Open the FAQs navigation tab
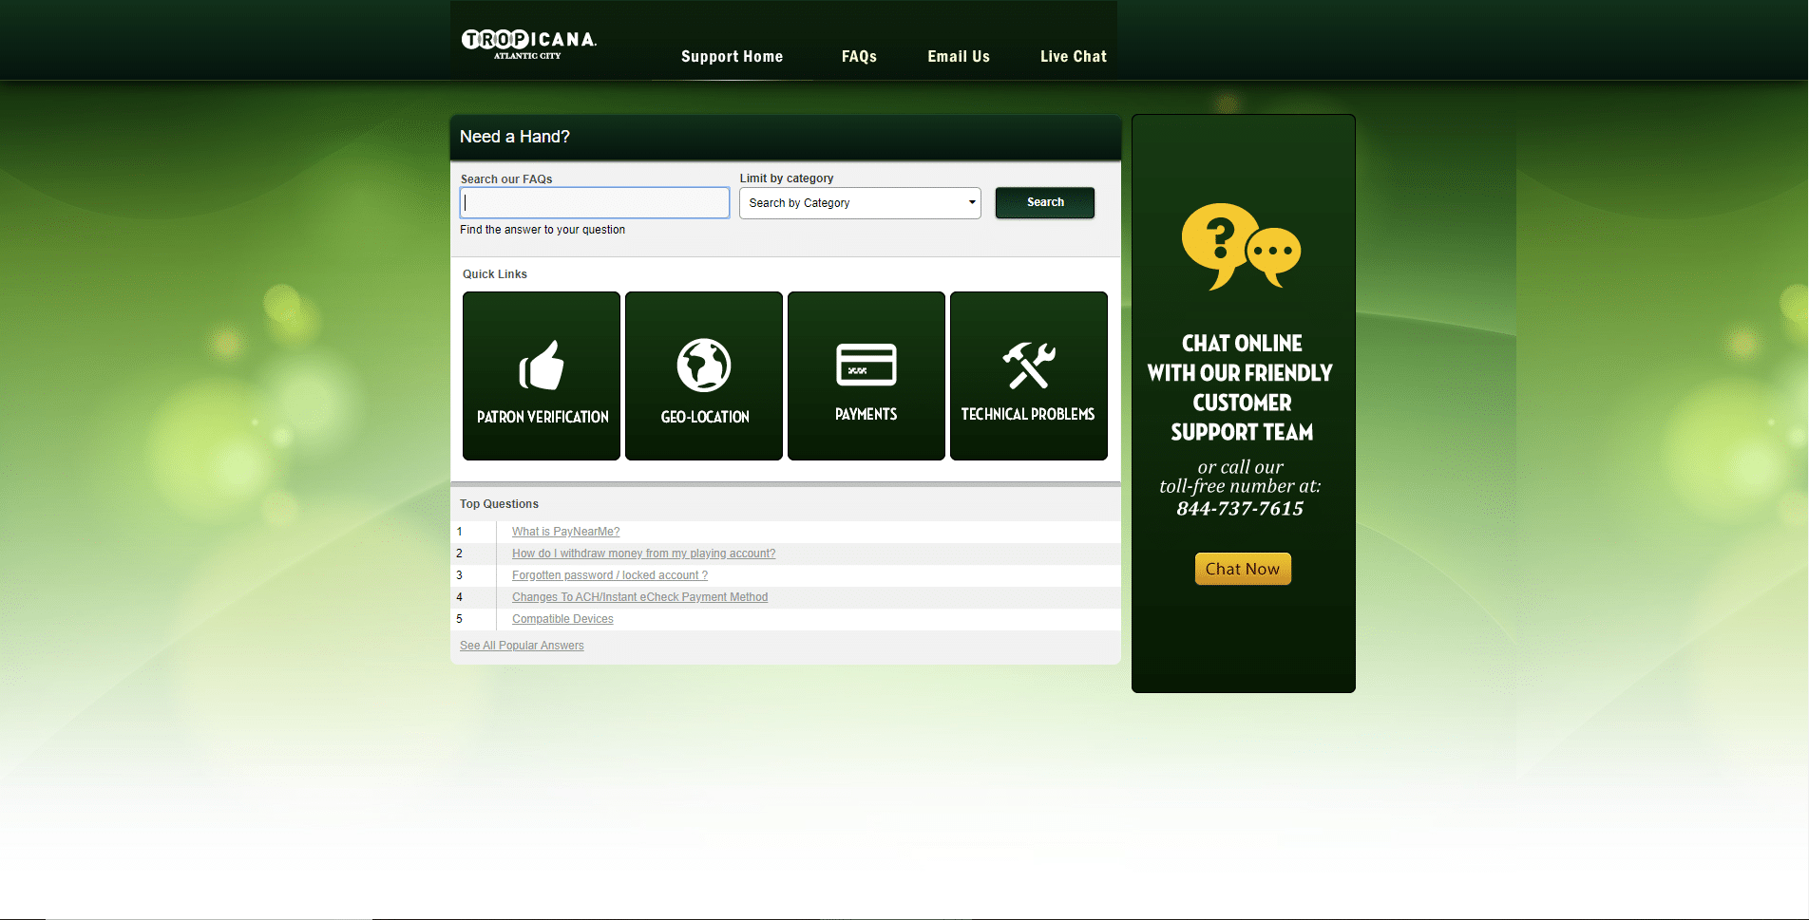This screenshot has height=920, width=1809. 859,57
